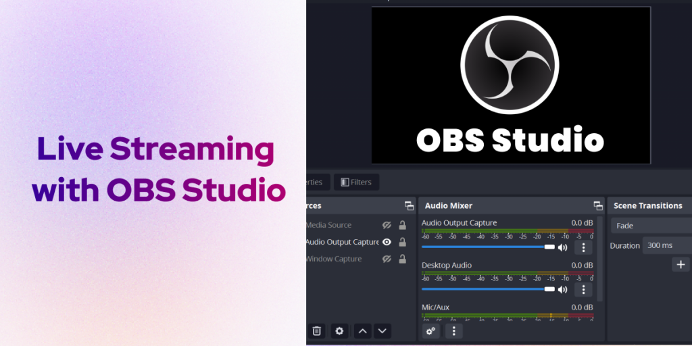Undock the Sources panel

pyautogui.click(x=409, y=205)
